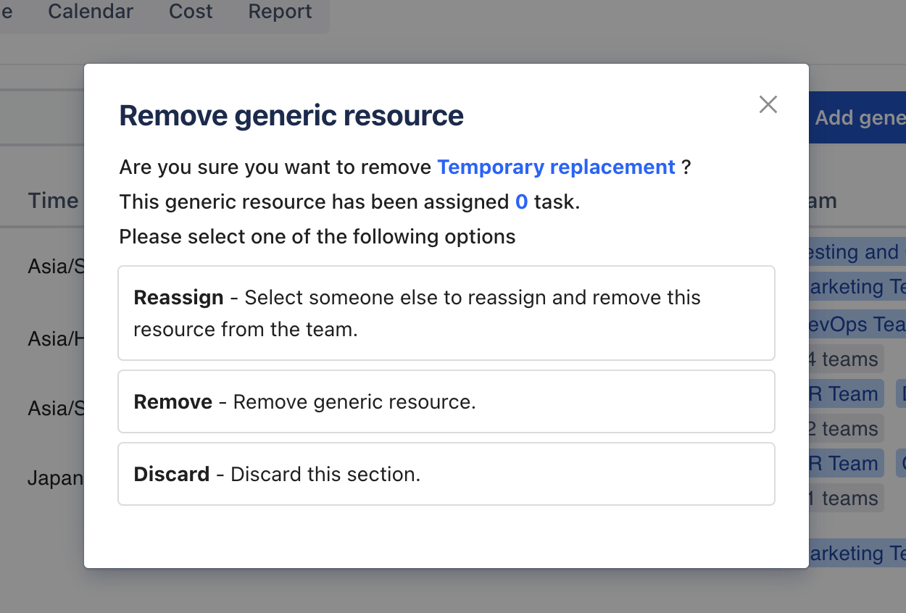Click the Asia/H timezone cell
906x613 pixels.
56,338
